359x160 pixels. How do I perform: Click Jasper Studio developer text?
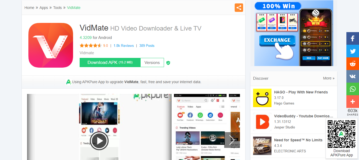pos(285,127)
